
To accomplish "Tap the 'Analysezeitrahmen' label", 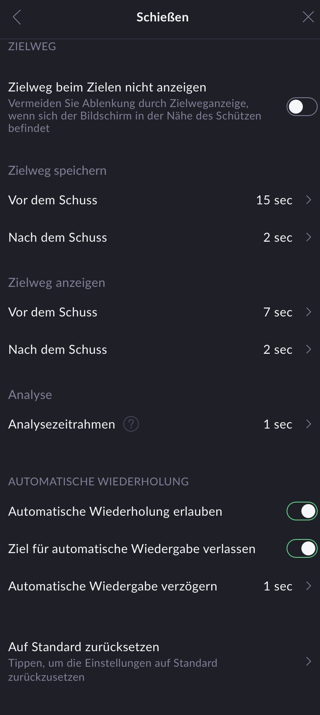I will tap(61, 424).
